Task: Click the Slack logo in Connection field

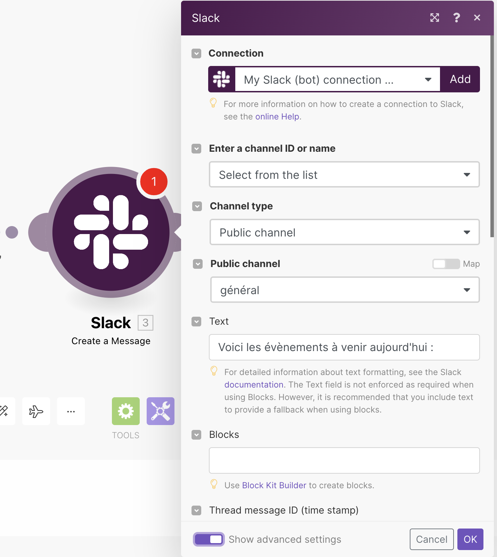Action: pyautogui.click(x=222, y=79)
